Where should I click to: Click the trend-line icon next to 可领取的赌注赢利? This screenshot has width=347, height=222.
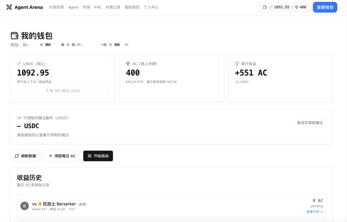(x=19, y=118)
